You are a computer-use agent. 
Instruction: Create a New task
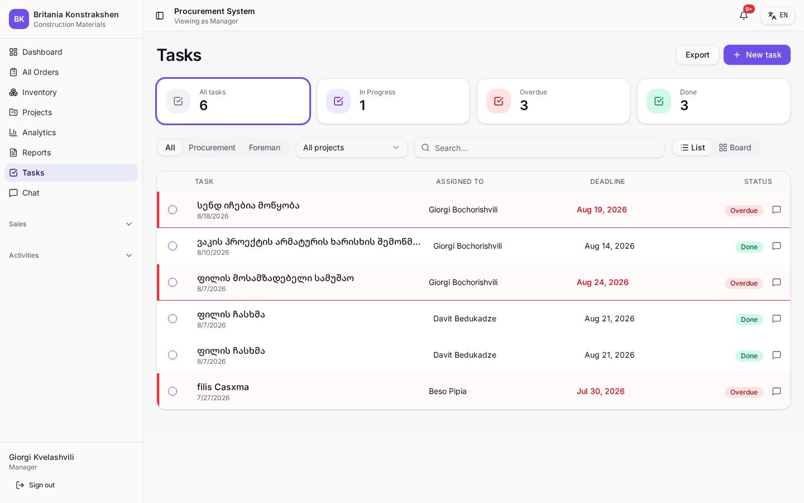[757, 55]
